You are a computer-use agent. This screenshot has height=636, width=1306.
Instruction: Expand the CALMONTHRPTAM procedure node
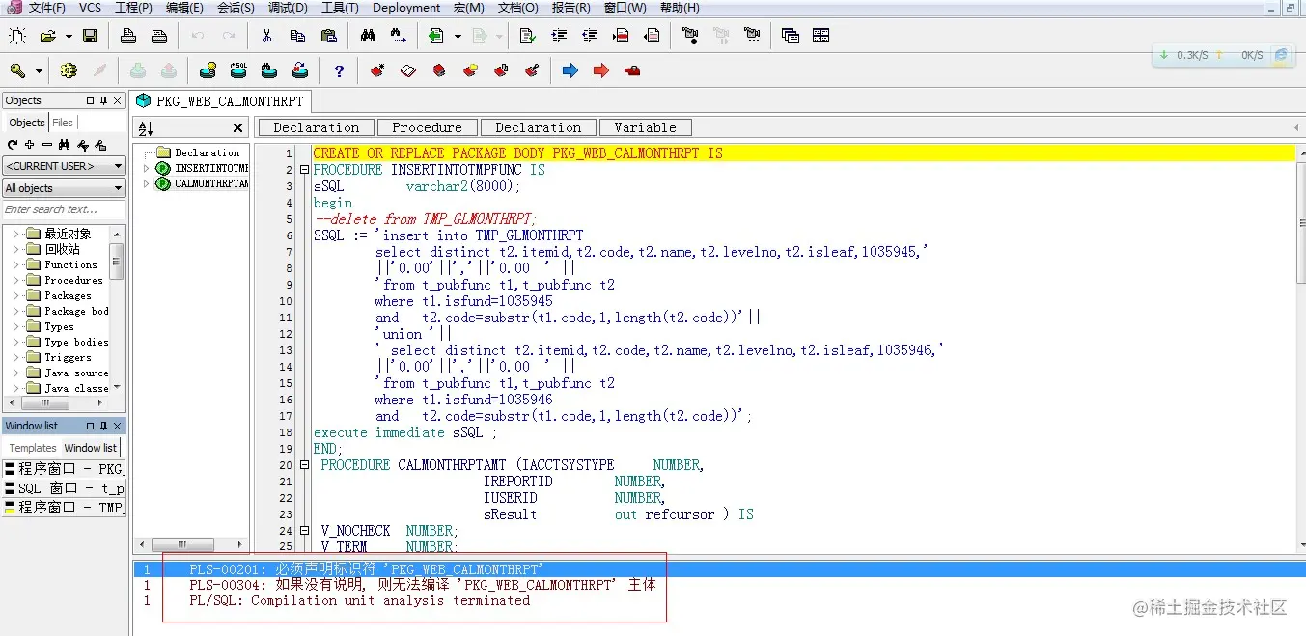coord(147,183)
